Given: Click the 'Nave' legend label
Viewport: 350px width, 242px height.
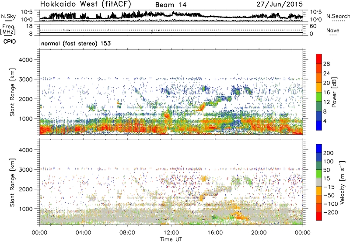Looking at the screenshot, I should (333, 30).
